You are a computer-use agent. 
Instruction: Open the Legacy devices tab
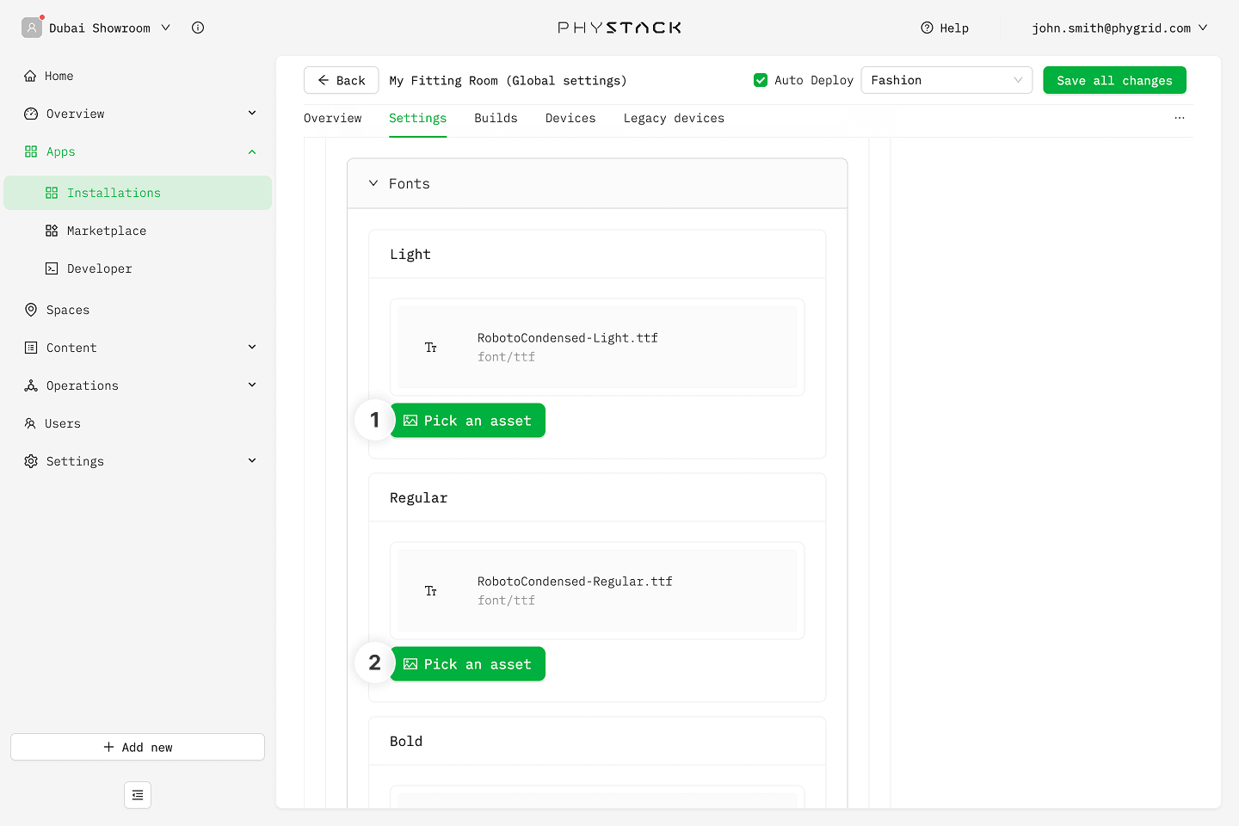(x=674, y=118)
